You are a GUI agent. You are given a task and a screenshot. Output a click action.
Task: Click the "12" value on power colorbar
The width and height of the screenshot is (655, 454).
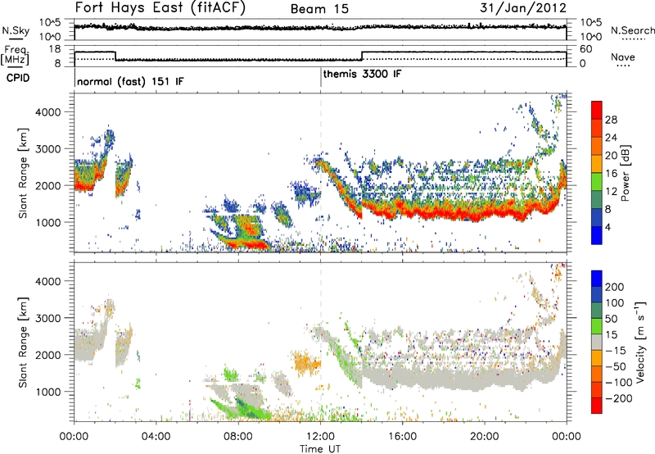tap(611, 192)
